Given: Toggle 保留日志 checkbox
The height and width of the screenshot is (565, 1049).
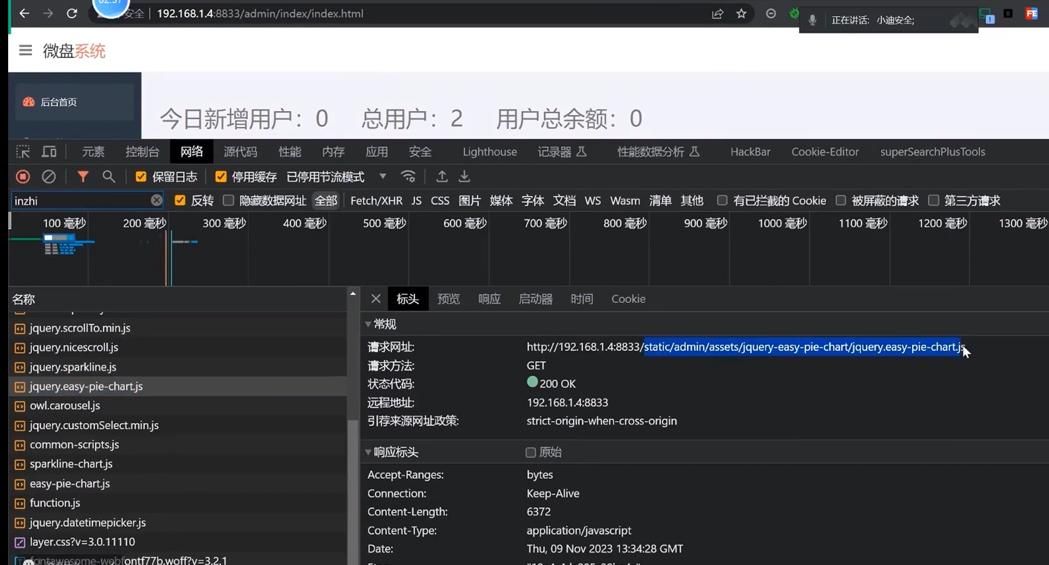Looking at the screenshot, I should [x=141, y=176].
